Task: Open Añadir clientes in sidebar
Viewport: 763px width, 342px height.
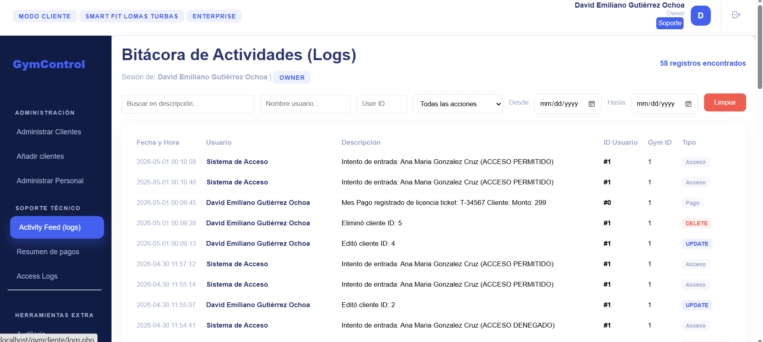Action: pyautogui.click(x=40, y=156)
